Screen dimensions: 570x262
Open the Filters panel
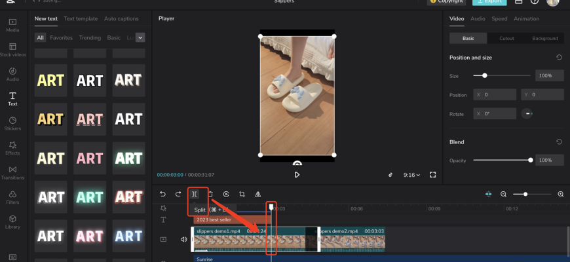point(12,197)
